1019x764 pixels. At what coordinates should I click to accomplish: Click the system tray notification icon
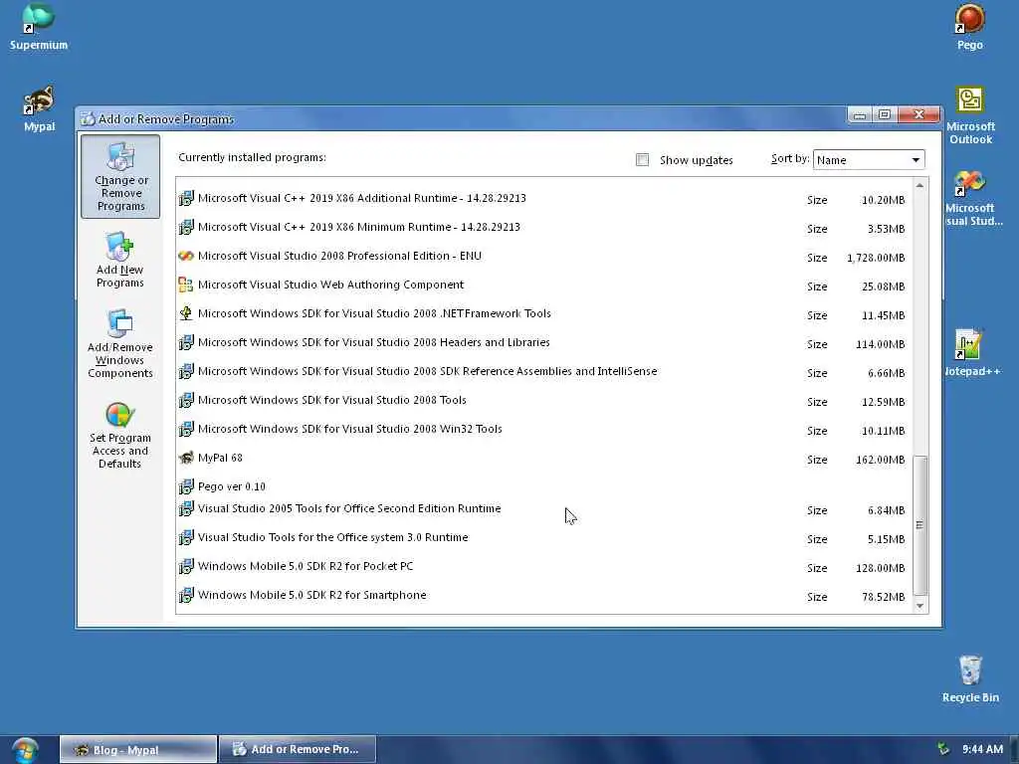pos(943,749)
